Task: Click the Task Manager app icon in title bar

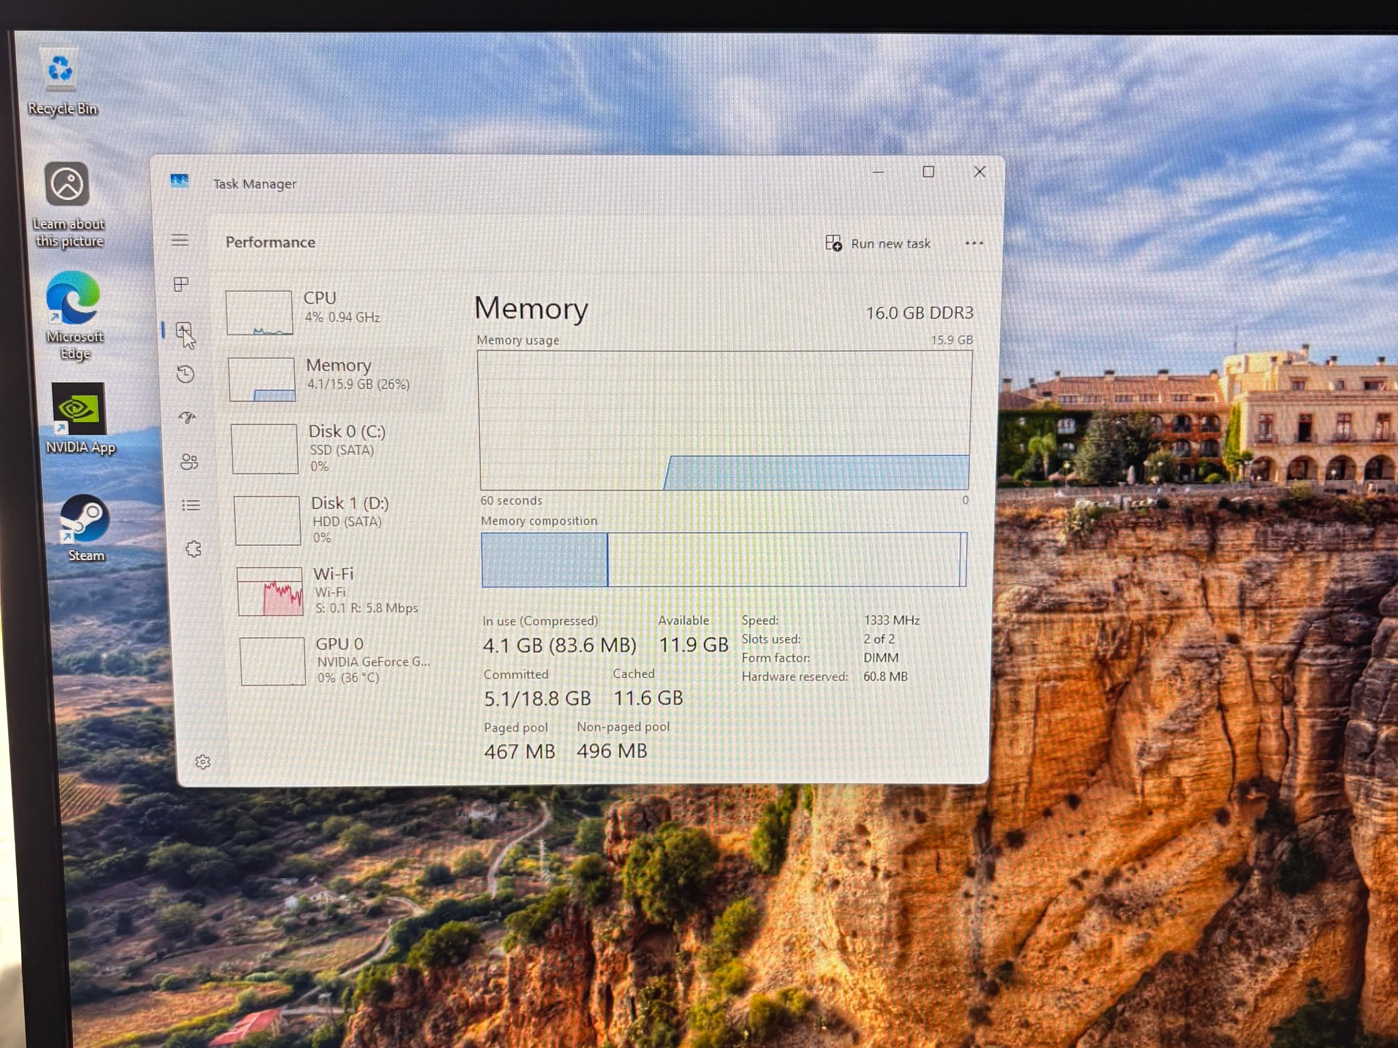Action: (x=179, y=181)
